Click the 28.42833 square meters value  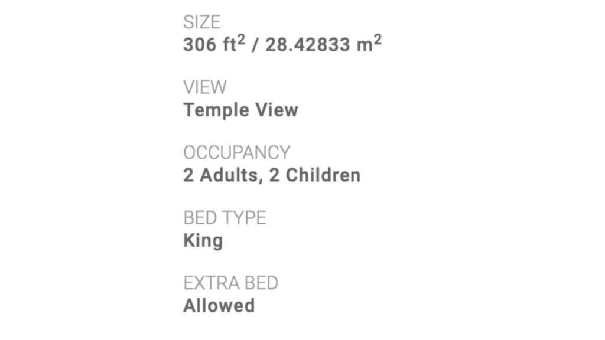307,45
